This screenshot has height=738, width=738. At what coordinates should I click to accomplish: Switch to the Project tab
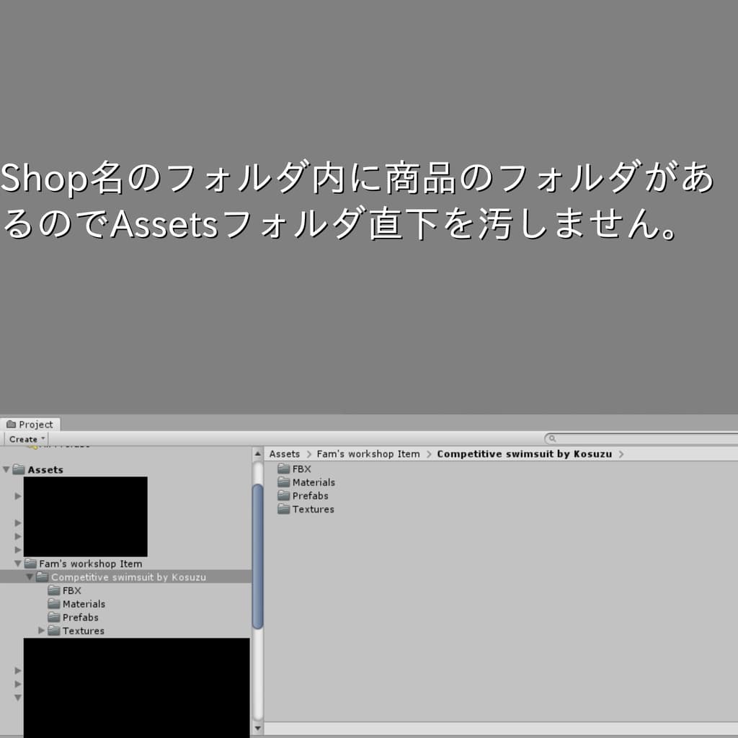32,424
